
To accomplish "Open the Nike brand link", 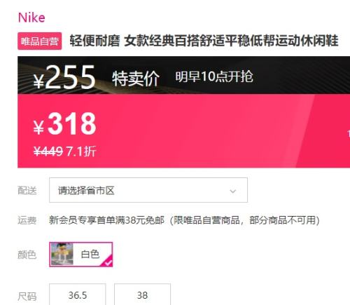I will tap(31, 18).
